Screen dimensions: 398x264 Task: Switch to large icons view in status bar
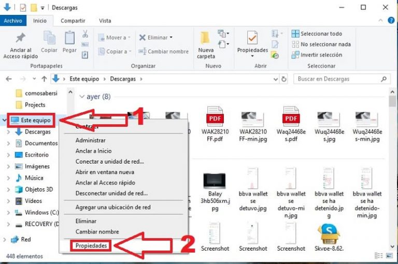(x=389, y=256)
